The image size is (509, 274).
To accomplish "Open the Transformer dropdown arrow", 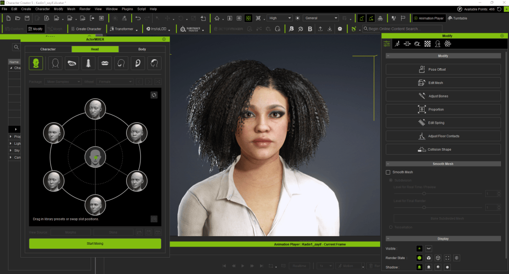I will (x=137, y=29).
